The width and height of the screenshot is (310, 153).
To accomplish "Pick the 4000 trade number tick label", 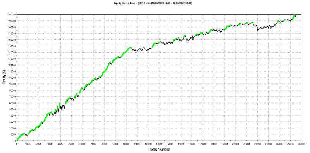I will 61,144.
